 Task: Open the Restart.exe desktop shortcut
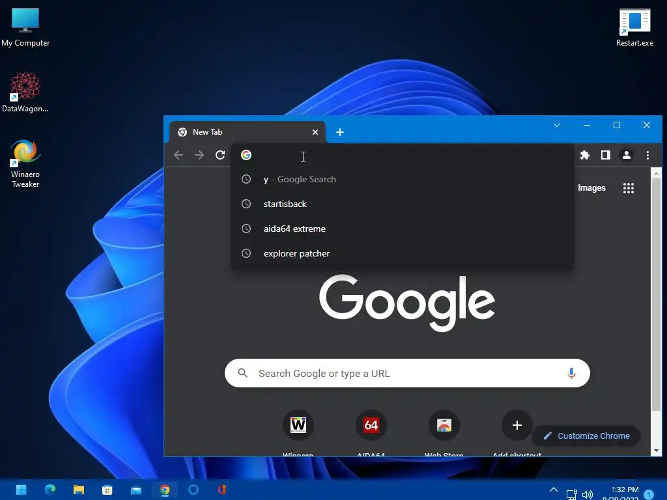point(634,27)
